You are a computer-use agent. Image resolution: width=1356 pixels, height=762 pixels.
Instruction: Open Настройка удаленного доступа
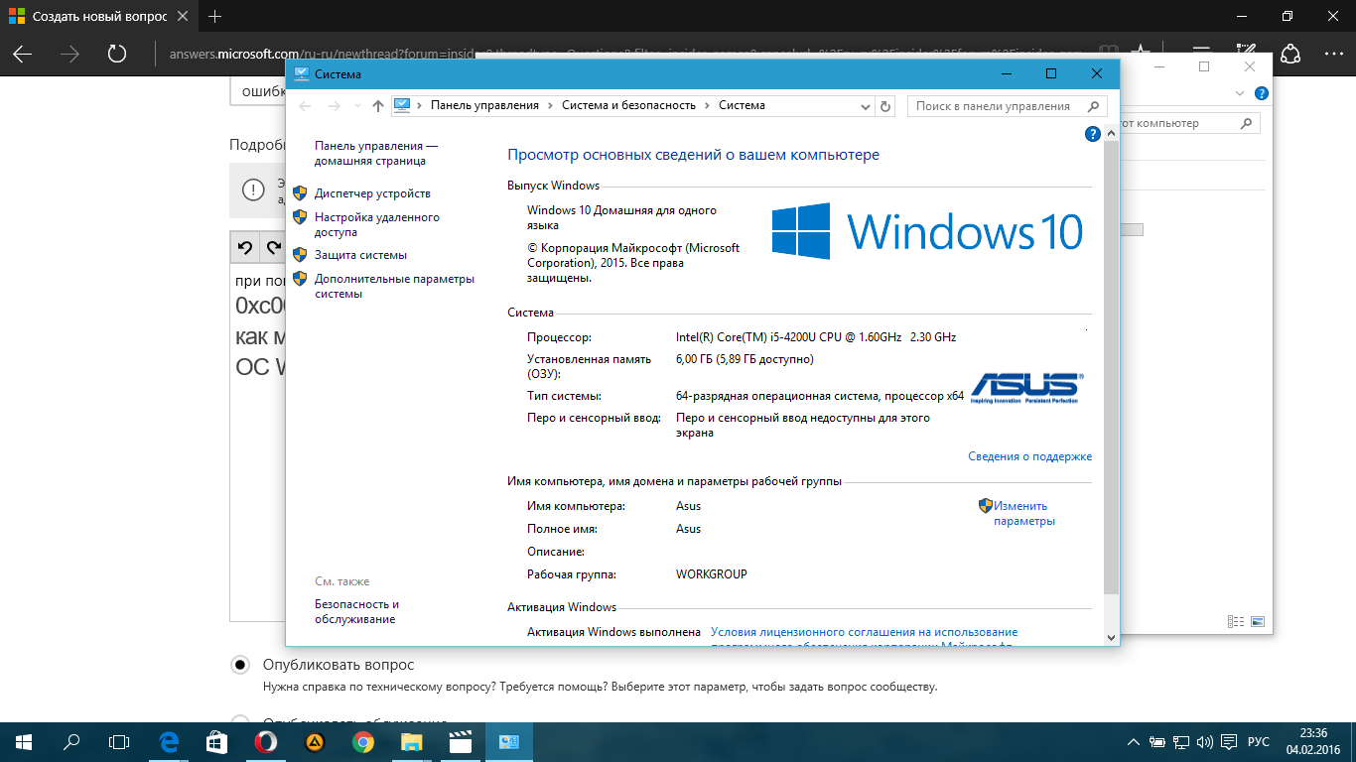(377, 224)
